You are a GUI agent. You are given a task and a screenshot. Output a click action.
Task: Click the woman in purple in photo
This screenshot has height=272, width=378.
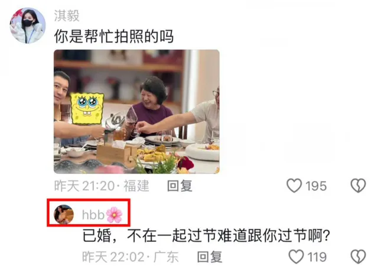[151, 106]
